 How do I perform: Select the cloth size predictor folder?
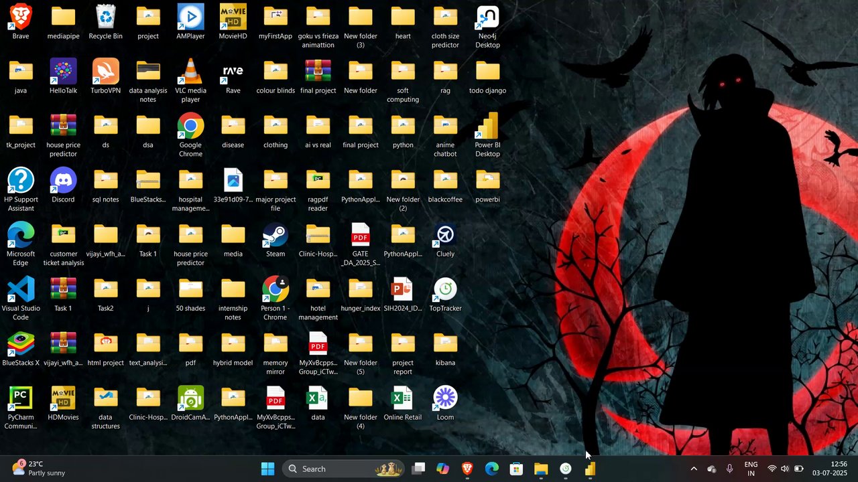tap(445, 26)
